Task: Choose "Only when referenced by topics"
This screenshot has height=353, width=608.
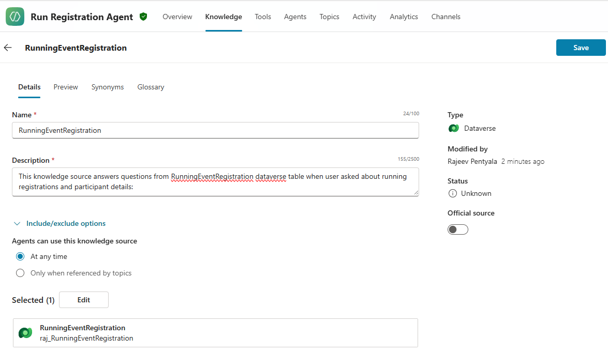Action: click(x=20, y=273)
